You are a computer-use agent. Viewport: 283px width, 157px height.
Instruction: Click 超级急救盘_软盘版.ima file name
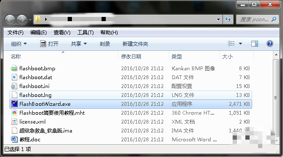(46, 130)
